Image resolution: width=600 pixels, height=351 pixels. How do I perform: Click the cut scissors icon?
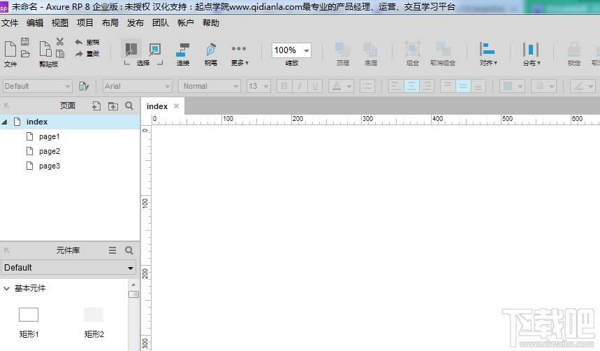(x=60, y=41)
